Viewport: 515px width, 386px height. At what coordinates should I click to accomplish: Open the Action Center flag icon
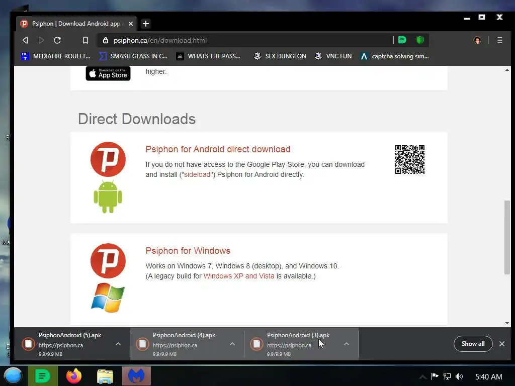click(x=435, y=376)
